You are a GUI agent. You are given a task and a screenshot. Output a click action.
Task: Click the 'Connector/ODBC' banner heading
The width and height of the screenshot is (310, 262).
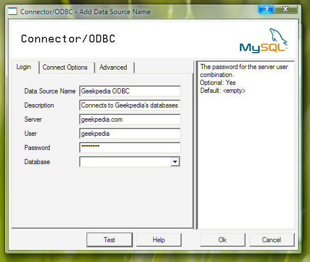click(68, 38)
